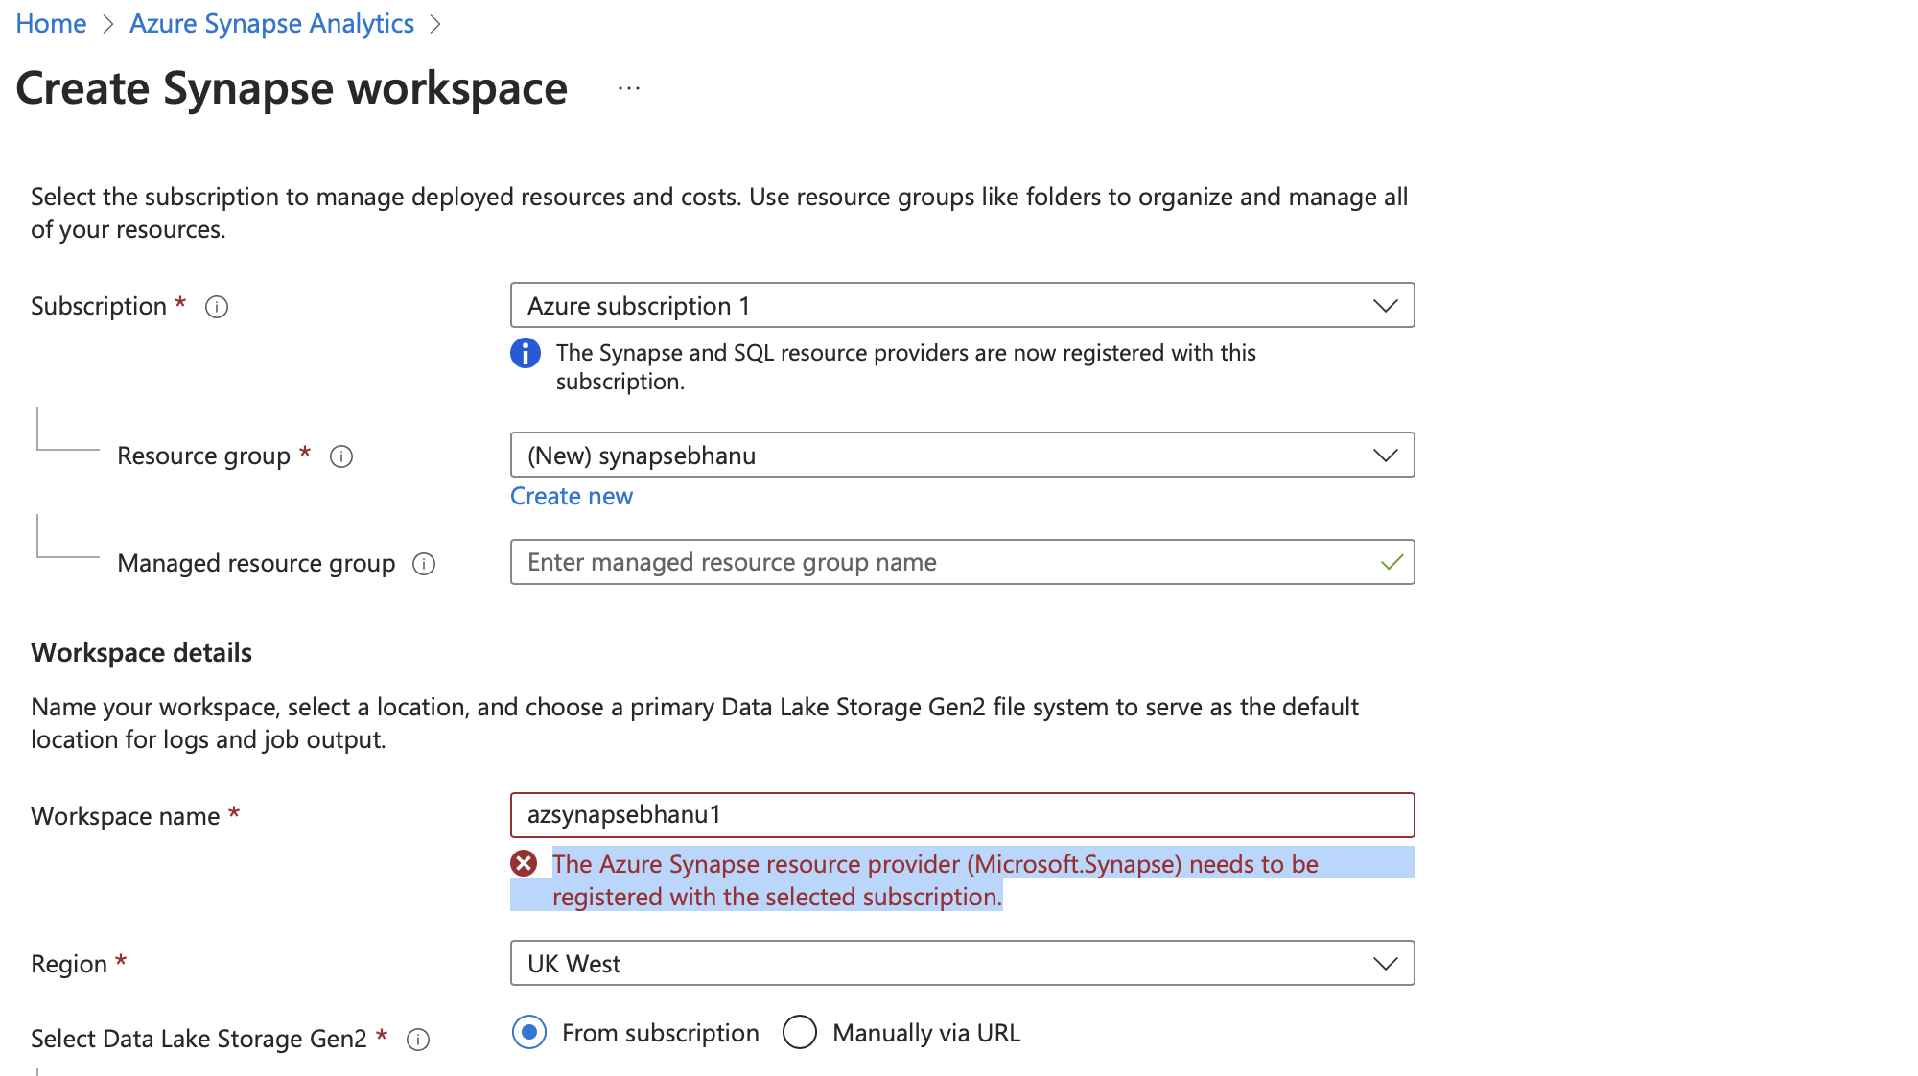Click the Data Lake Storage Gen2 info icon
The width and height of the screenshot is (1918, 1076).
418,1040
